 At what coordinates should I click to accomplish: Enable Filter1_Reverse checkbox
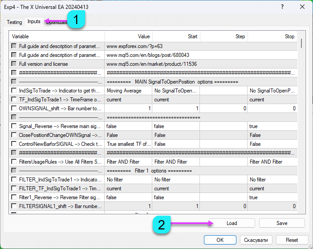[14, 197]
